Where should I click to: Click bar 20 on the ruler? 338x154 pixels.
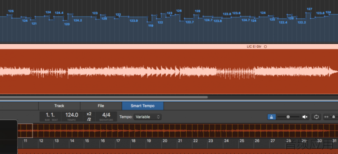tap(165, 141)
